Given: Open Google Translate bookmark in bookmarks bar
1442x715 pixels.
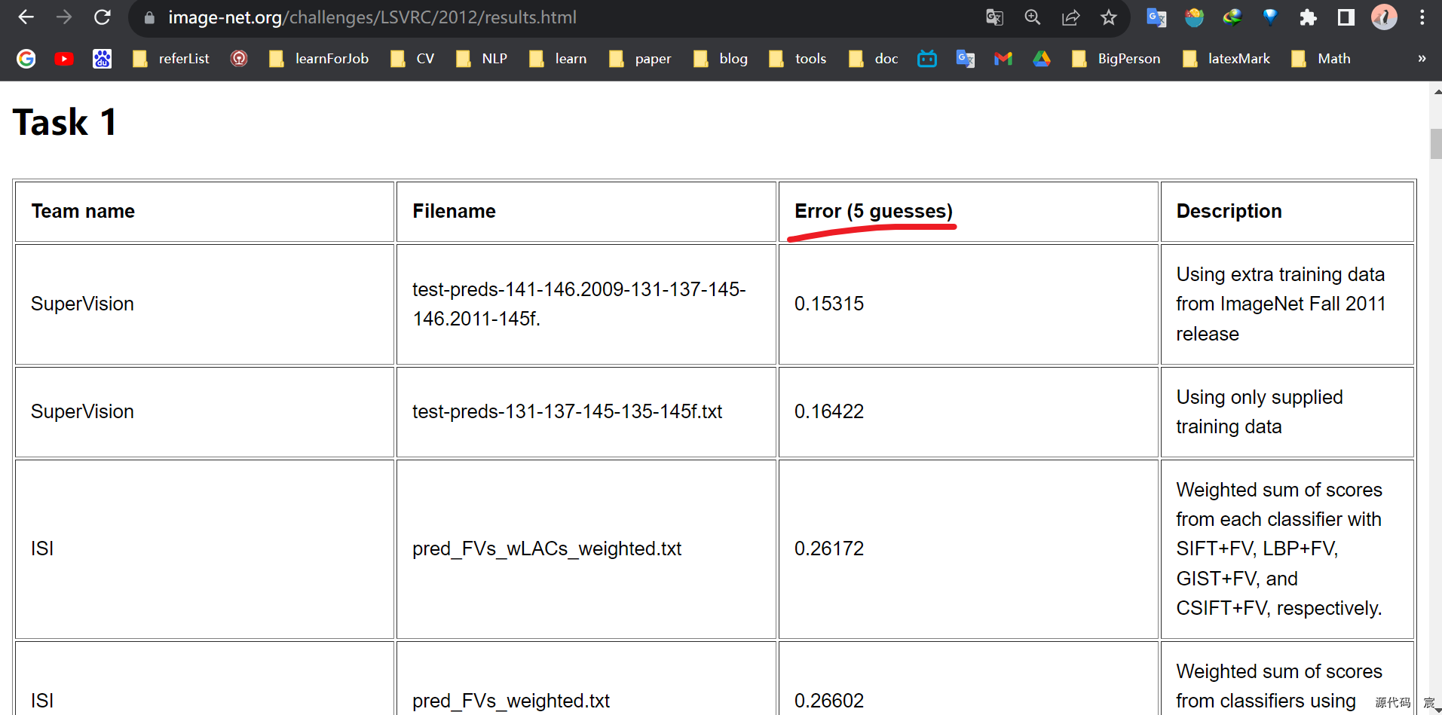Looking at the screenshot, I should coord(965,59).
